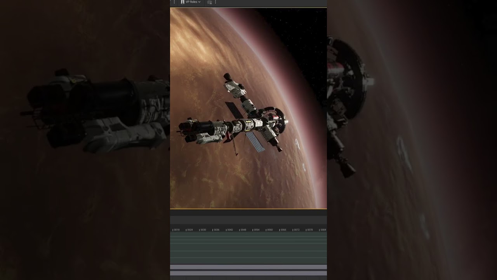Jump to frame 0024 on the timeline ruler
The height and width of the screenshot is (280, 497).
tap(190, 230)
